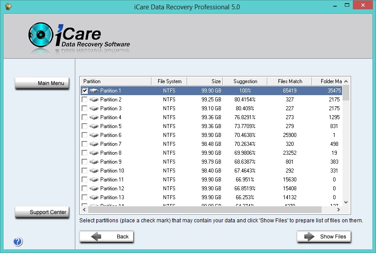Screen dimensions: 376x253
Task: Click the drive icon for Partition 7
Action: point(94,144)
